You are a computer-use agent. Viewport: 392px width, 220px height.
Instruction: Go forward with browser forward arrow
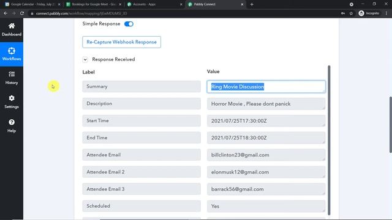[13, 13]
